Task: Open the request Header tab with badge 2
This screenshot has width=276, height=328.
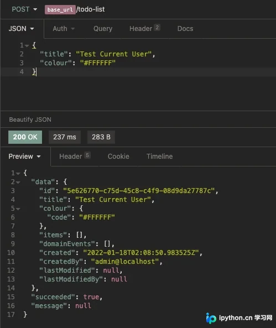Action: tap(144, 28)
